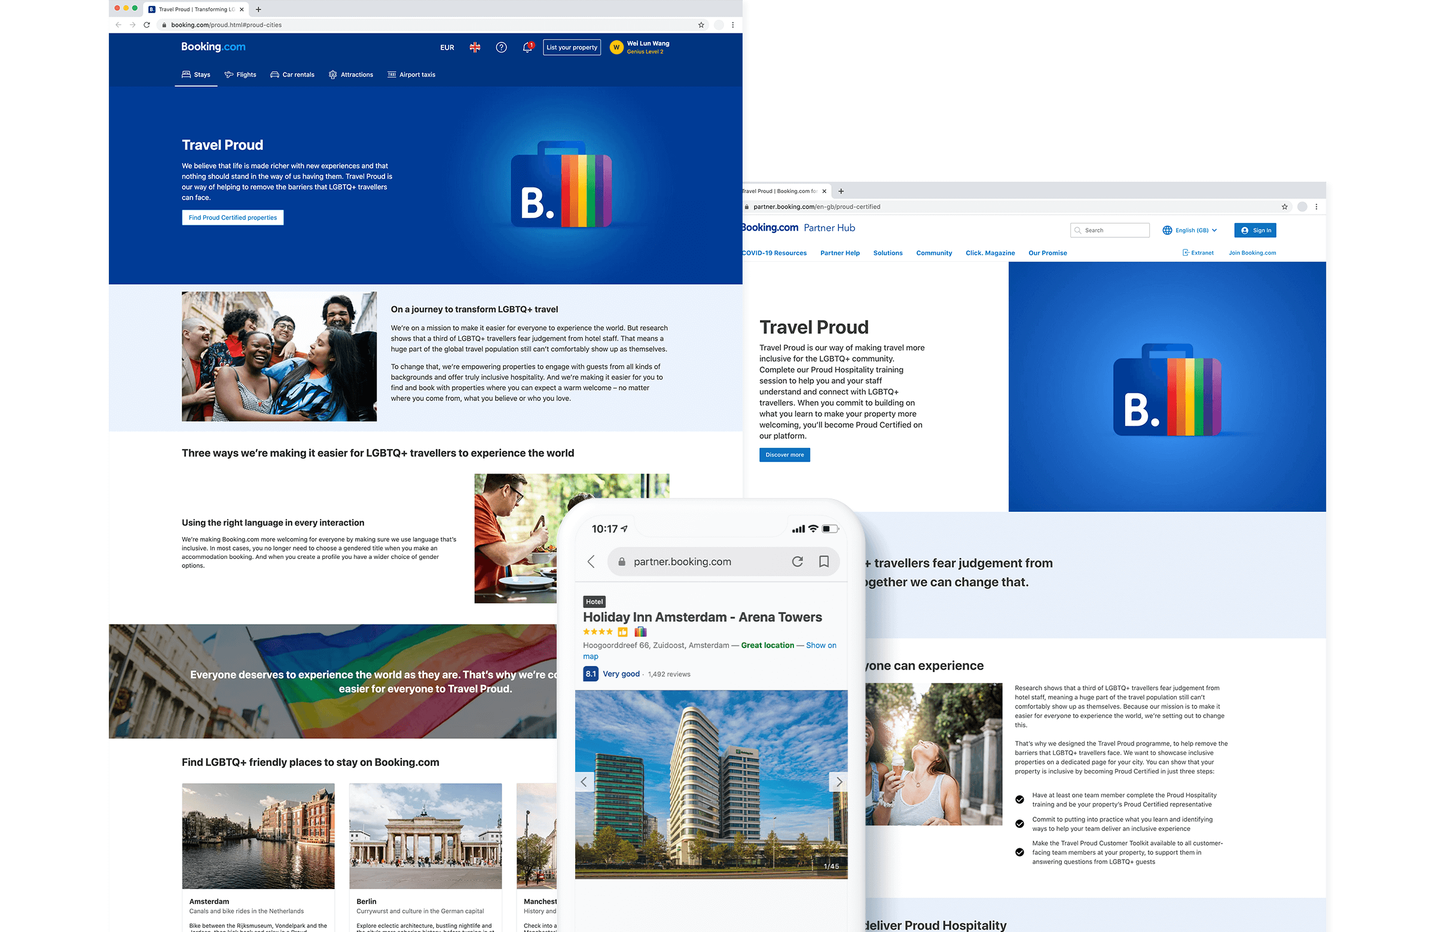This screenshot has height=932, width=1435.
Task: Switch to the Flights tab
Action: (240, 75)
